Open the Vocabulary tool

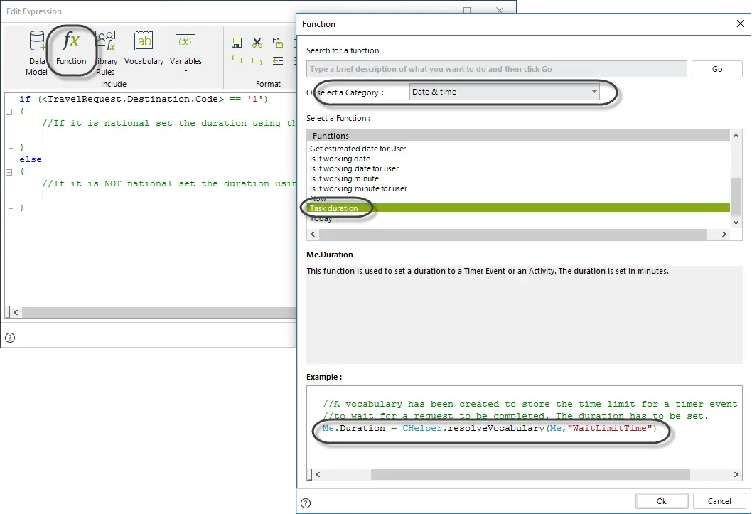coord(144,48)
